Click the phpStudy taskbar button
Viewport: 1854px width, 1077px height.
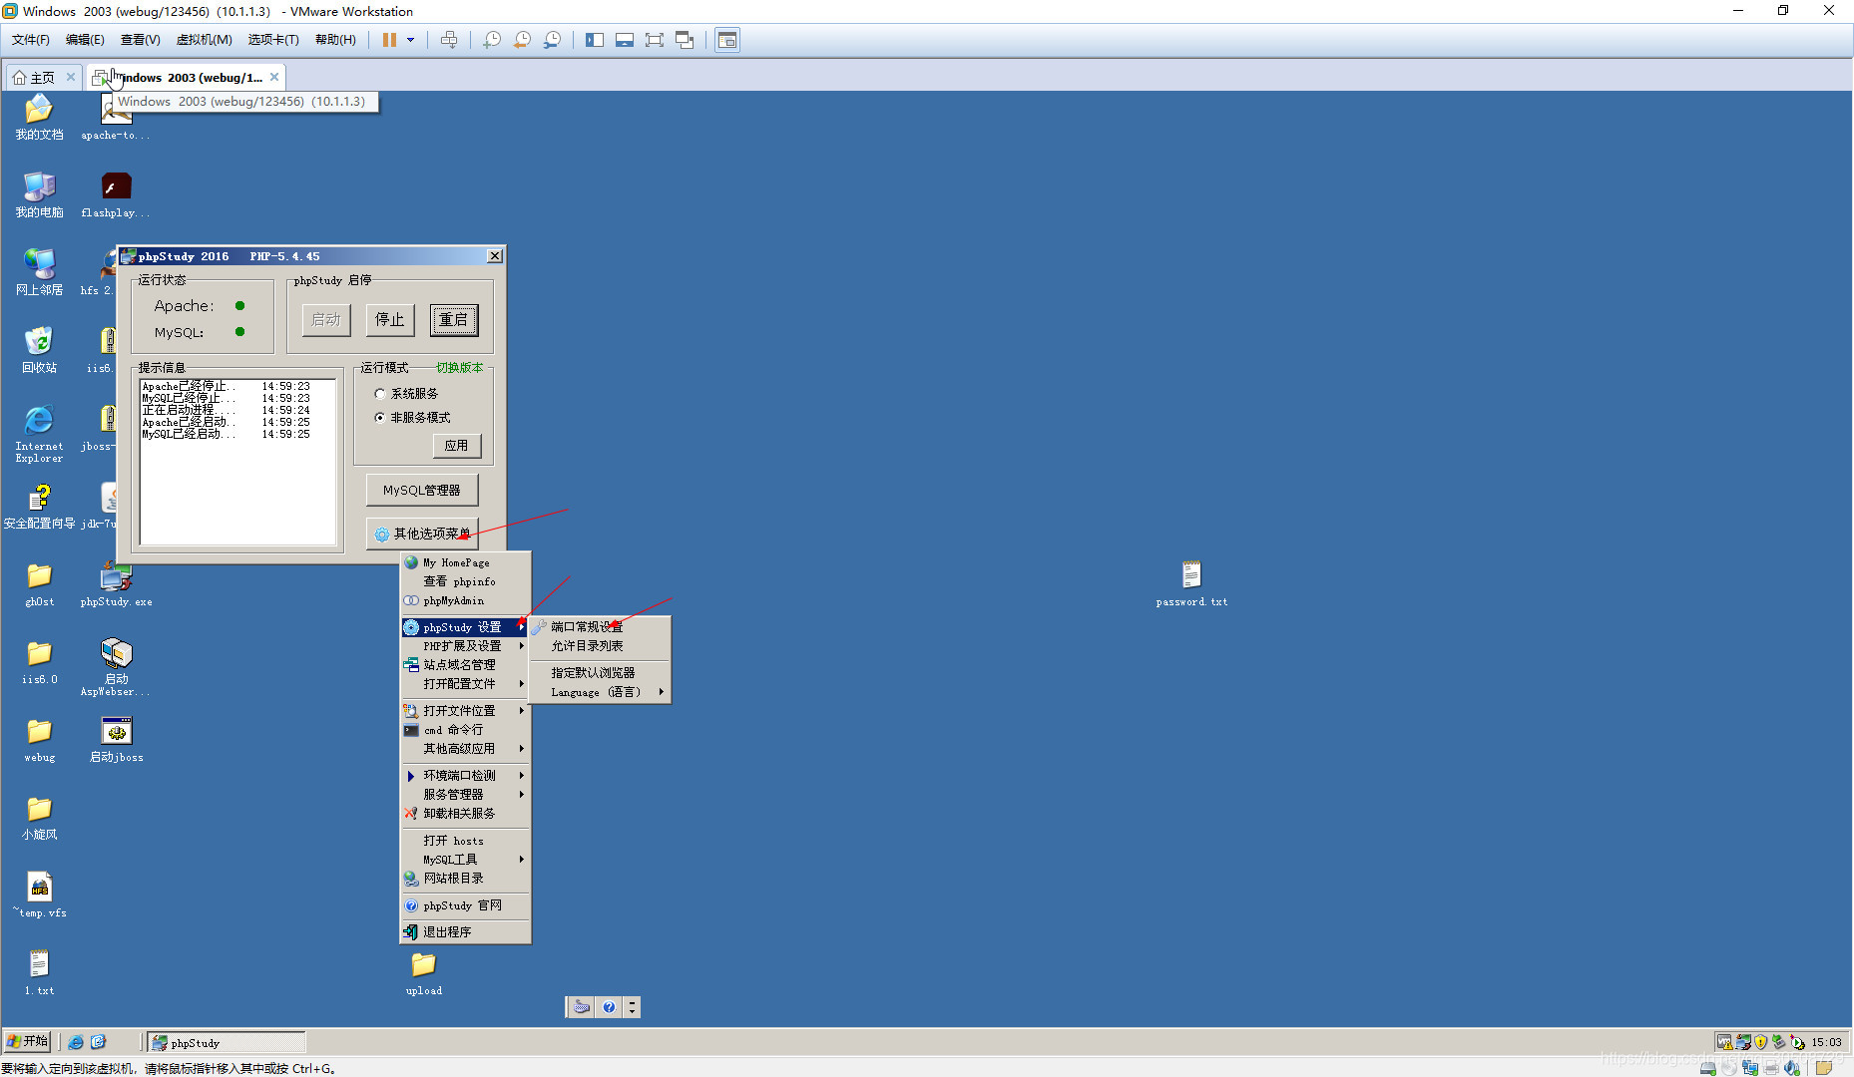tap(227, 1042)
